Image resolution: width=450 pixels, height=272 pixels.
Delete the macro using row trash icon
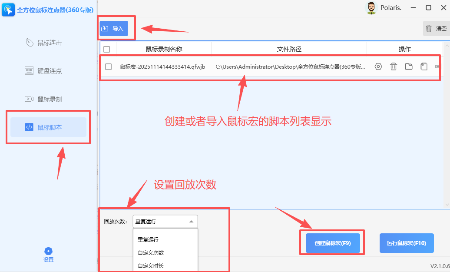click(394, 66)
